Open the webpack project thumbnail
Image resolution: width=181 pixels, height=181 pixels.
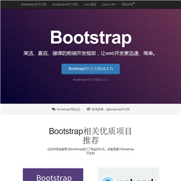pyautogui.click(x=128, y=174)
